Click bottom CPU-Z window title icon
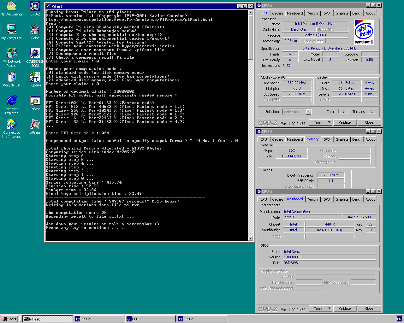The height and width of the screenshot is (323, 404). [259, 191]
